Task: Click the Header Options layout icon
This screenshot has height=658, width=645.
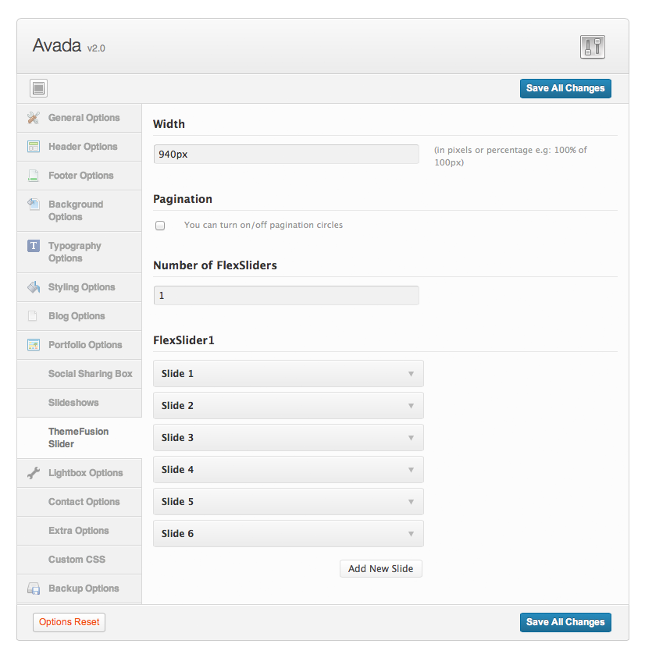Action: click(x=34, y=147)
